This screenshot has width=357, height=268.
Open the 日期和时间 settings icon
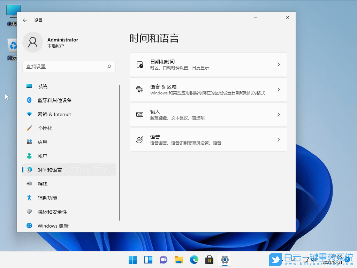(x=140, y=64)
